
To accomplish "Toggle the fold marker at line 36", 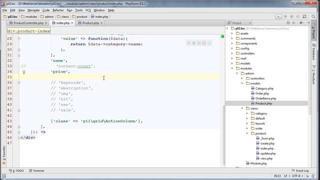I will [x=19, y=82].
